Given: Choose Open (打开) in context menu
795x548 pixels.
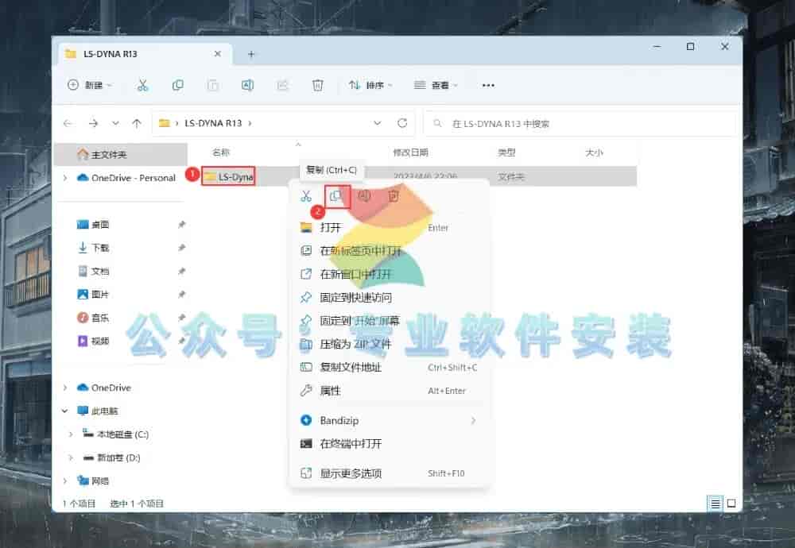Looking at the screenshot, I should pos(389,227).
